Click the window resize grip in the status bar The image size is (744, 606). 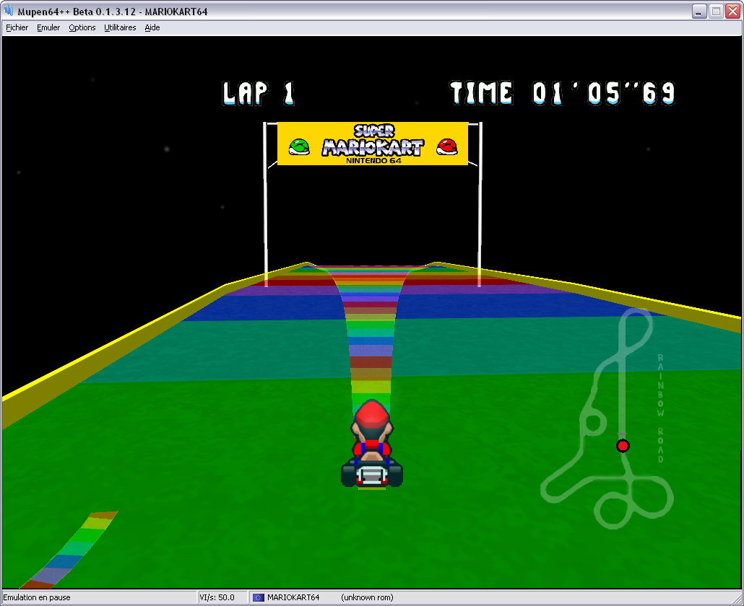(x=736, y=598)
